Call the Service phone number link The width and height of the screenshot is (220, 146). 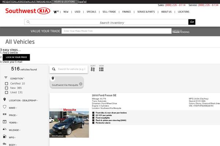(x=208, y=5)
